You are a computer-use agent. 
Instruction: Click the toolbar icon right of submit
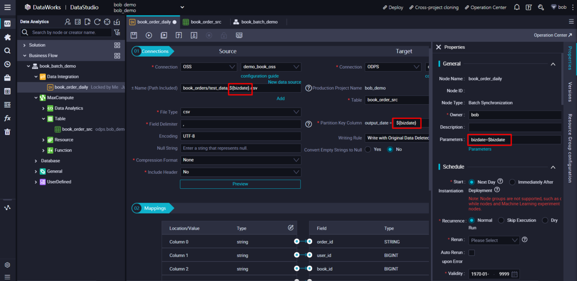194,35
